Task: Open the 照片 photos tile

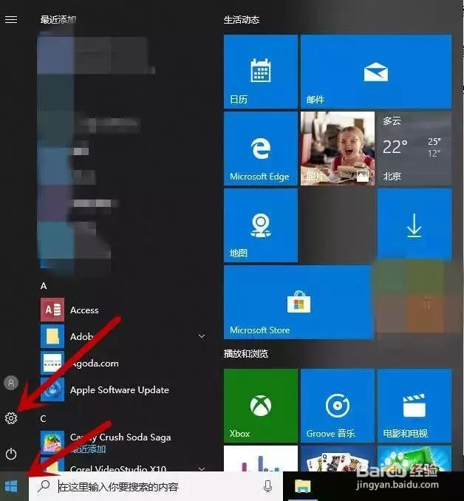Action: pyautogui.click(x=338, y=149)
